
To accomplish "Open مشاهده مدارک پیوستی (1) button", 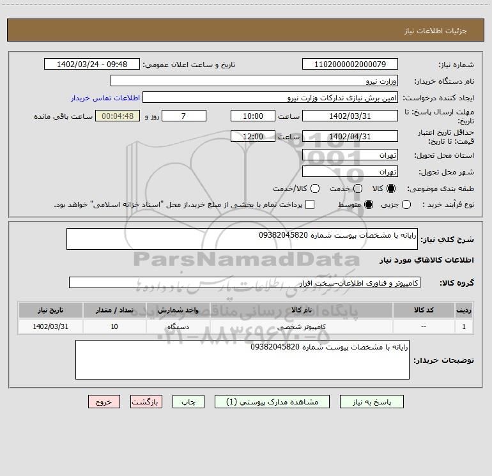I will click(x=272, y=402).
